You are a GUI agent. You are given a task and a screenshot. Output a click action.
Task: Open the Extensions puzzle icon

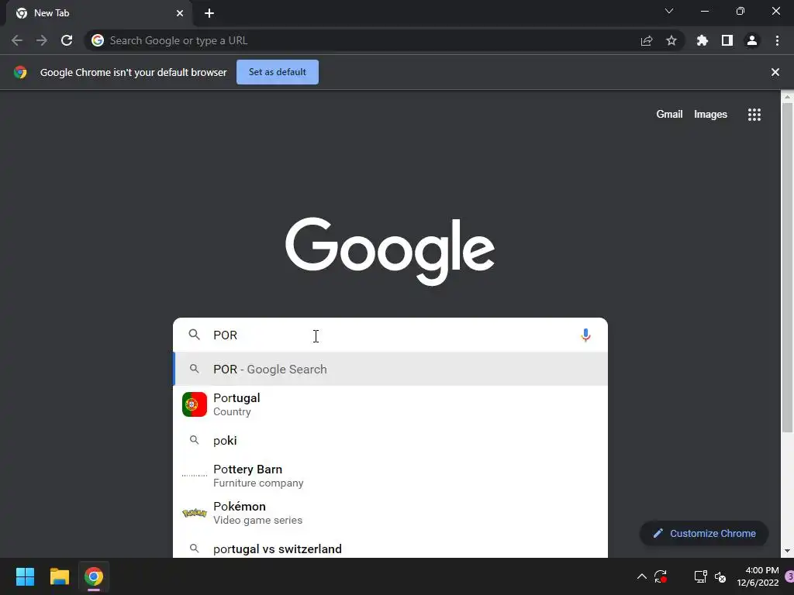click(703, 40)
